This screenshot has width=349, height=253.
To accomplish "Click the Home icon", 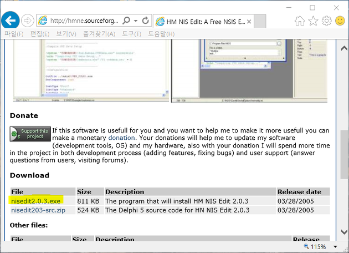I will 300,21.
